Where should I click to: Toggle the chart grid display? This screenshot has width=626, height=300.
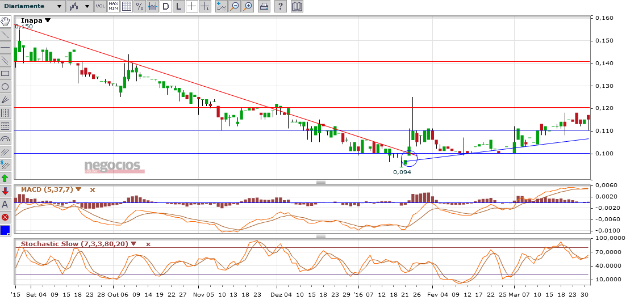tap(126, 7)
